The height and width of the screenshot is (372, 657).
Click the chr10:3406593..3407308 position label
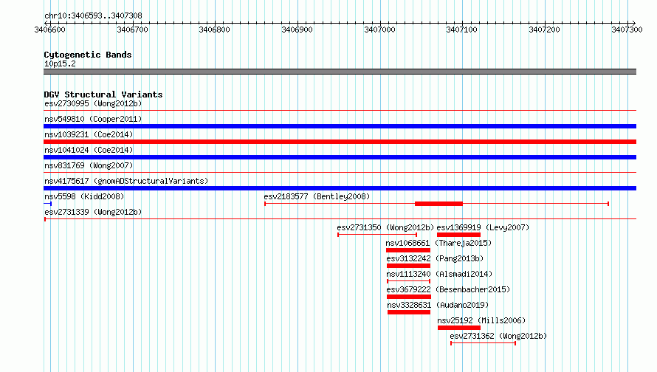pos(93,15)
